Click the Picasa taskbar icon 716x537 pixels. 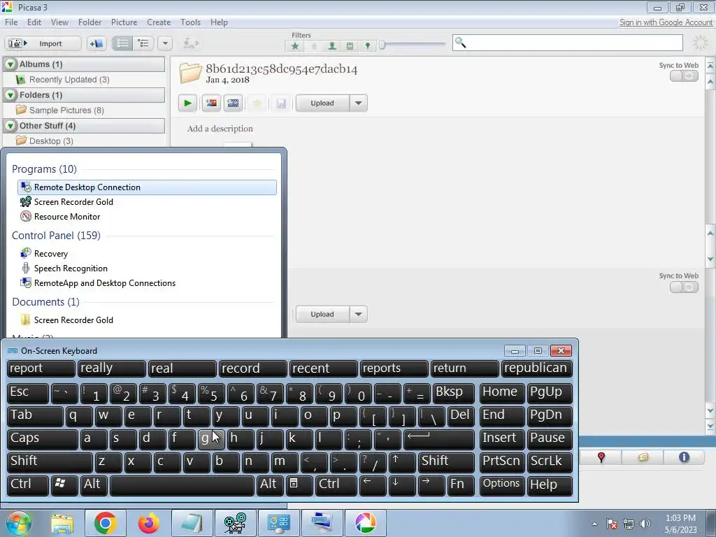click(365, 523)
